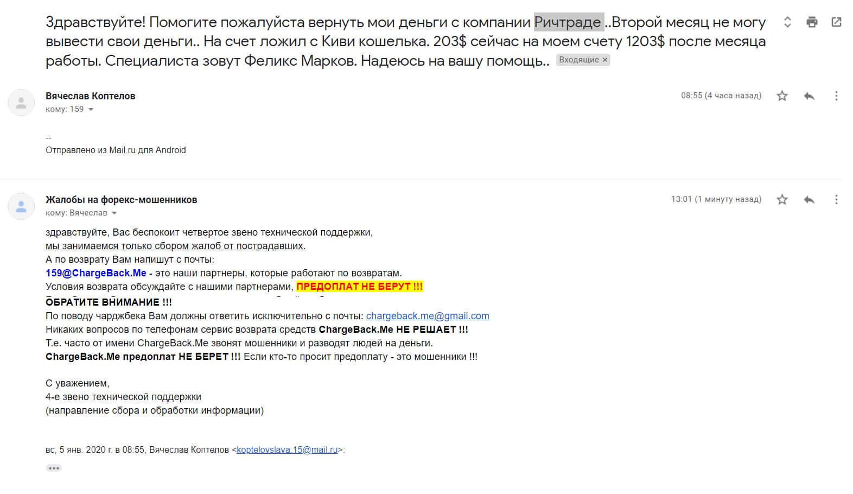Click the print all icon

tap(812, 22)
